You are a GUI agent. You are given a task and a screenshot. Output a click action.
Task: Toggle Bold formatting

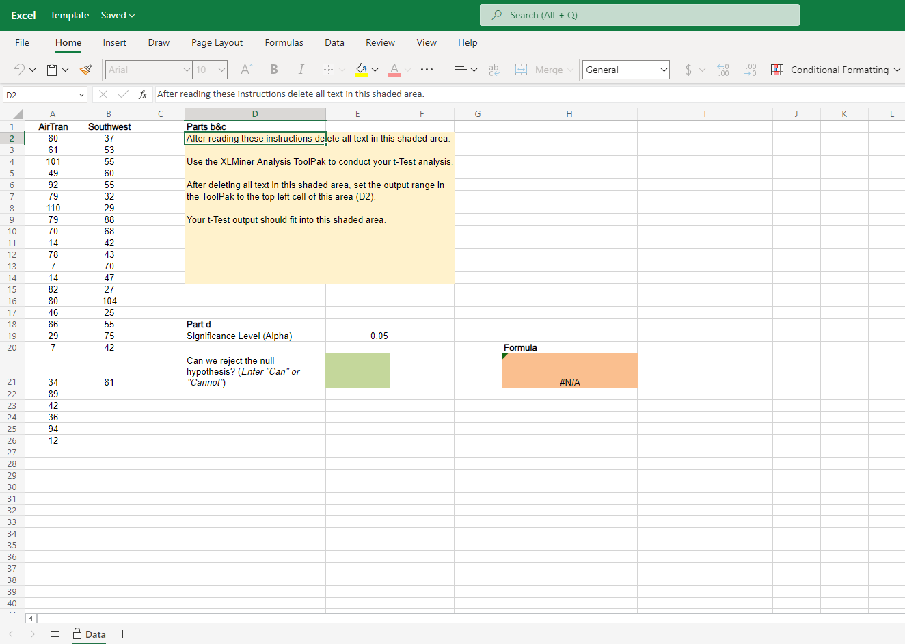point(273,69)
